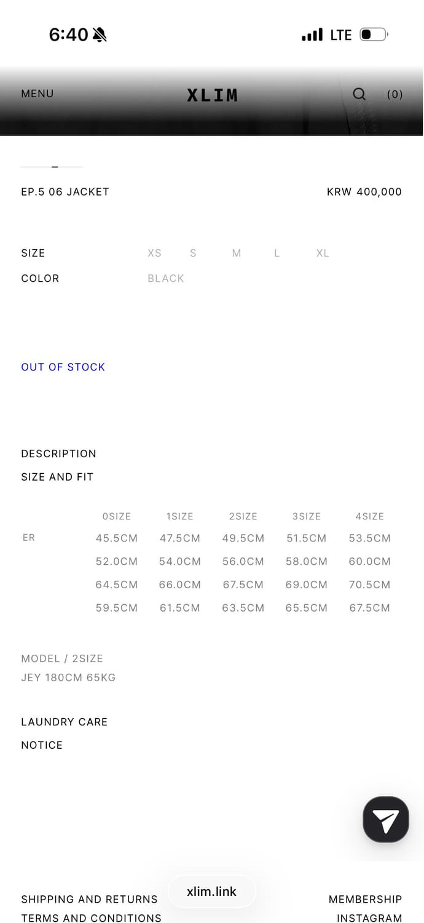Open the shopping cart (0) counter
The height and width of the screenshot is (923, 424).
pos(395,94)
